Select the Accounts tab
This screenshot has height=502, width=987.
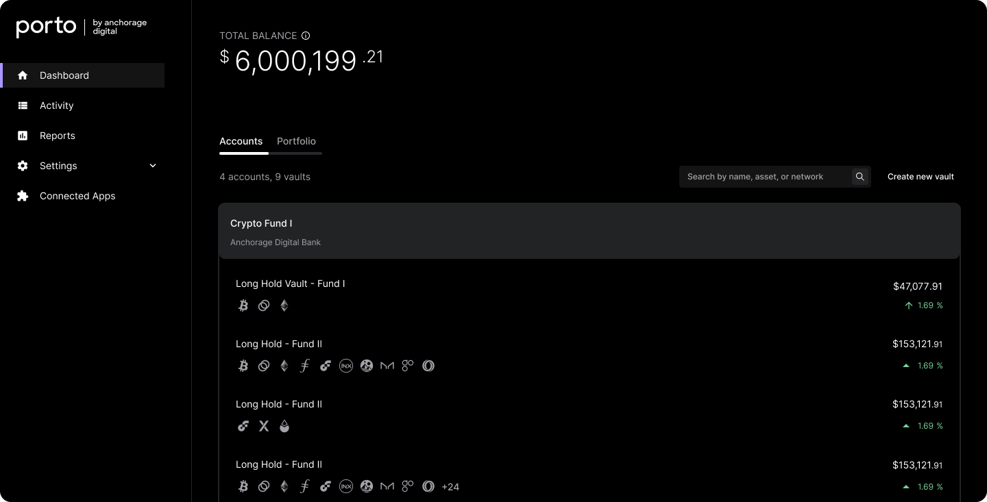(x=241, y=141)
